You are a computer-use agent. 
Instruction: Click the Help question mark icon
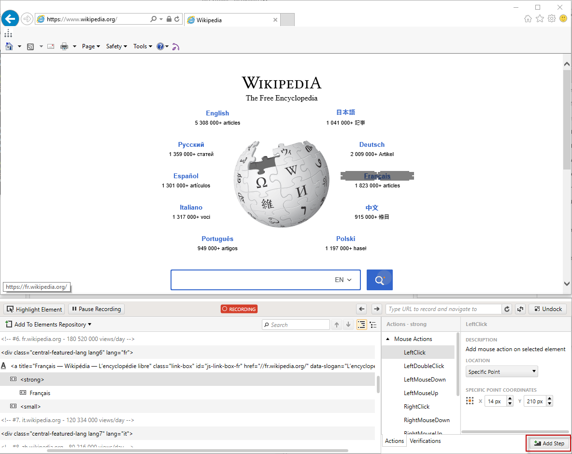[x=160, y=46]
